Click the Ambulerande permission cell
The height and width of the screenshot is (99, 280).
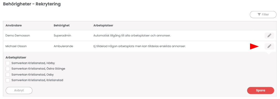(x=63, y=46)
